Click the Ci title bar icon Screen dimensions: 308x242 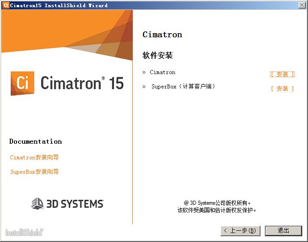[x=5, y=5]
